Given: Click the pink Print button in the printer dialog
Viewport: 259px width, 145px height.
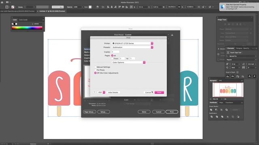Looking at the screenshot, I should tap(159, 92).
